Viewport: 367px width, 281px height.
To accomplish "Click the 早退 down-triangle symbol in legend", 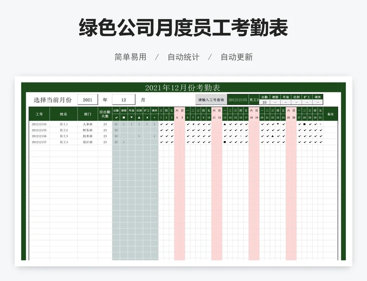I will tap(131, 116).
